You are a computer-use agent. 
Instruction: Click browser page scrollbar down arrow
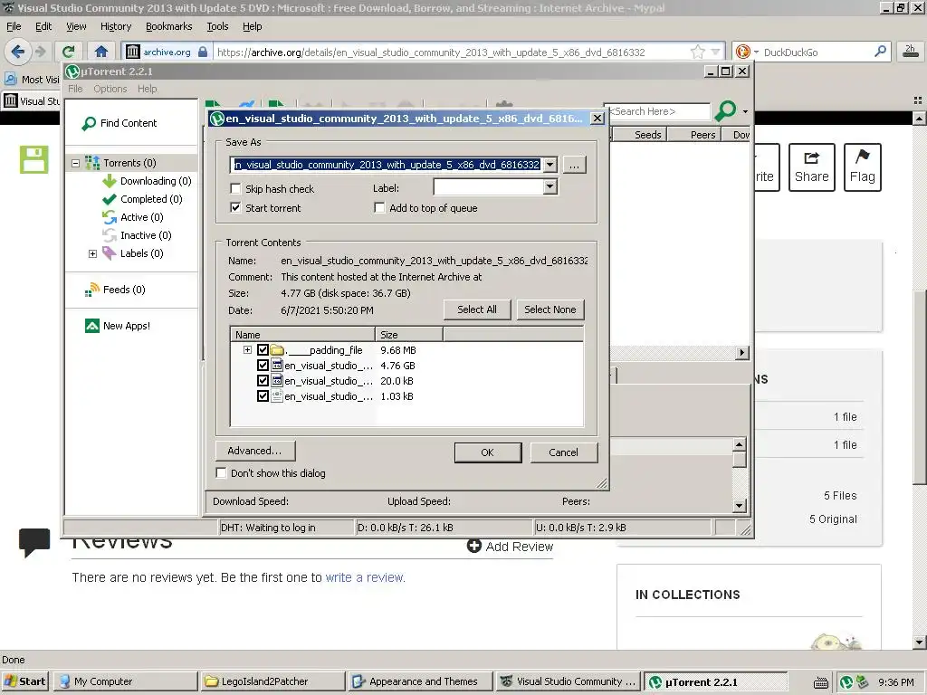click(x=919, y=642)
